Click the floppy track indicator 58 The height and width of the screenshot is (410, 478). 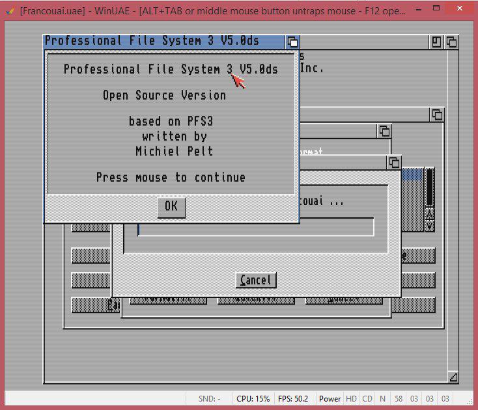point(399,399)
